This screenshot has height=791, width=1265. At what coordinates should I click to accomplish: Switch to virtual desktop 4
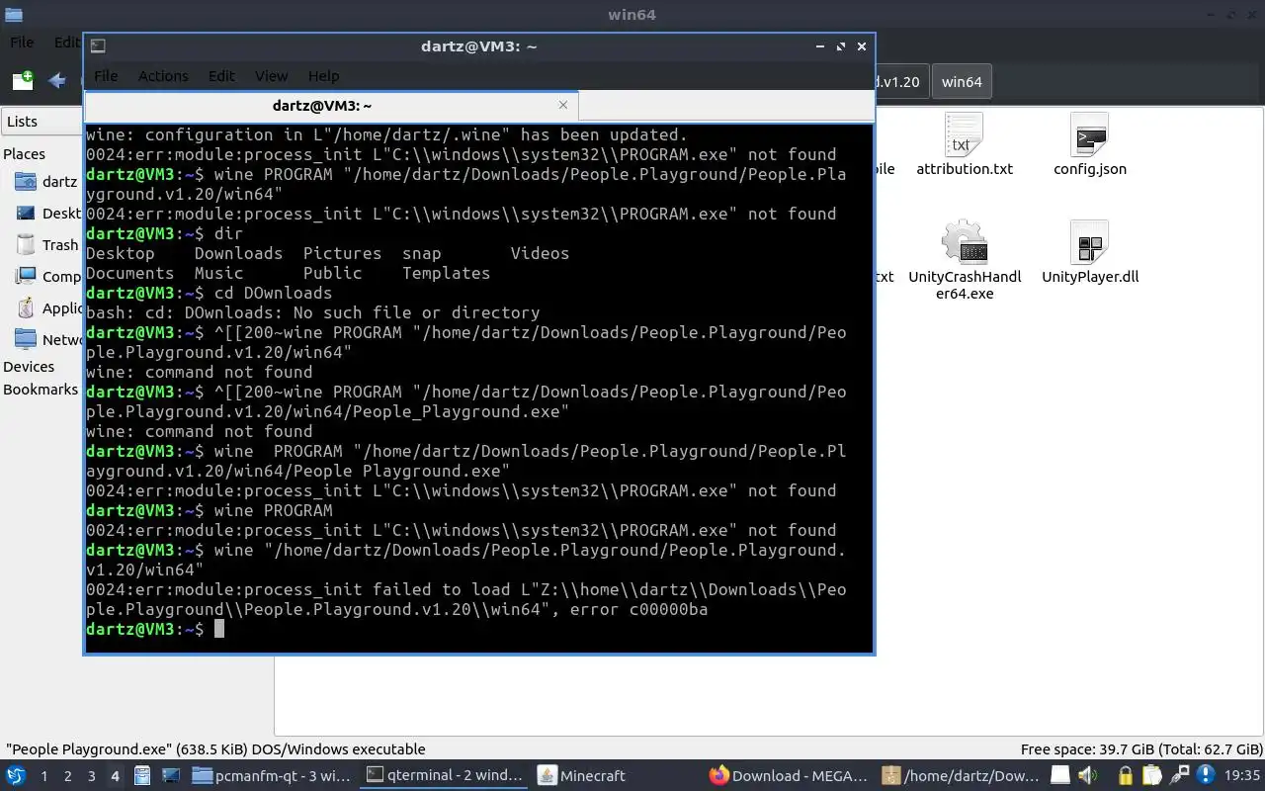pos(115,776)
